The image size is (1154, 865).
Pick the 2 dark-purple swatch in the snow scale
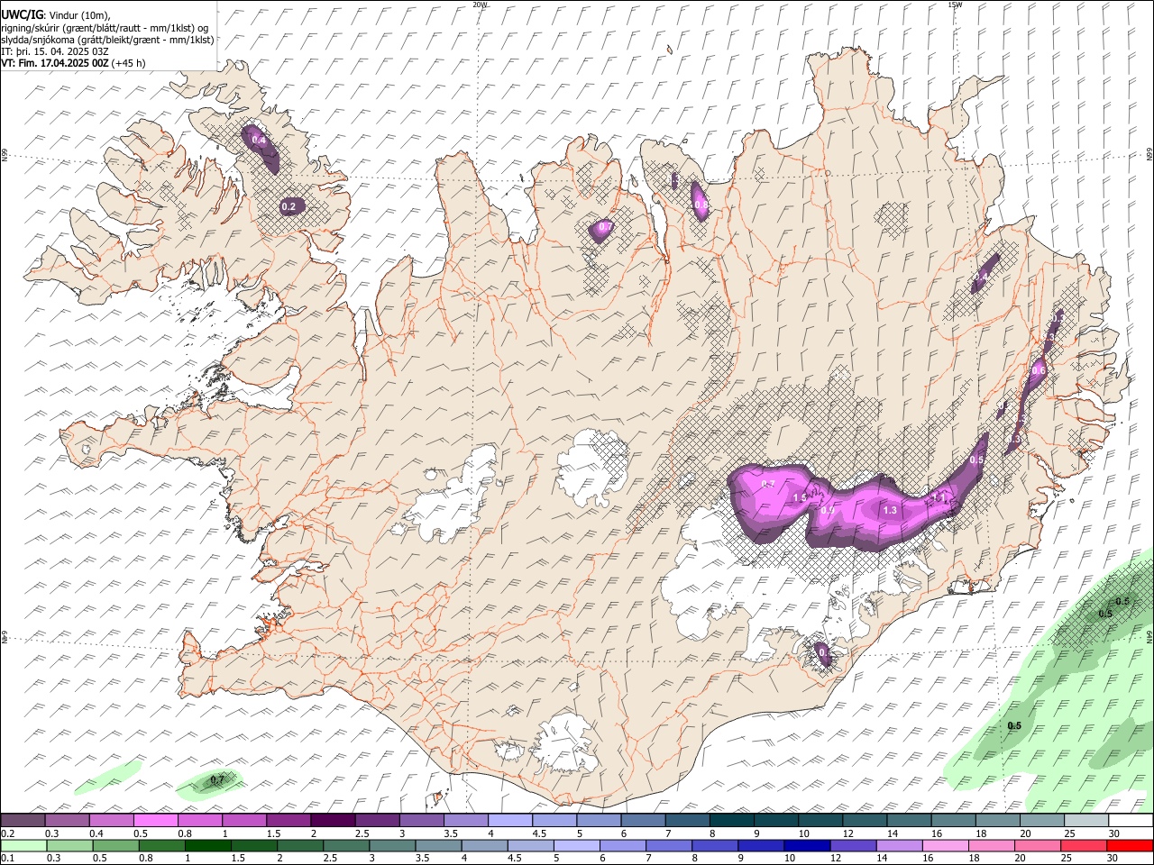tap(332, 820)
